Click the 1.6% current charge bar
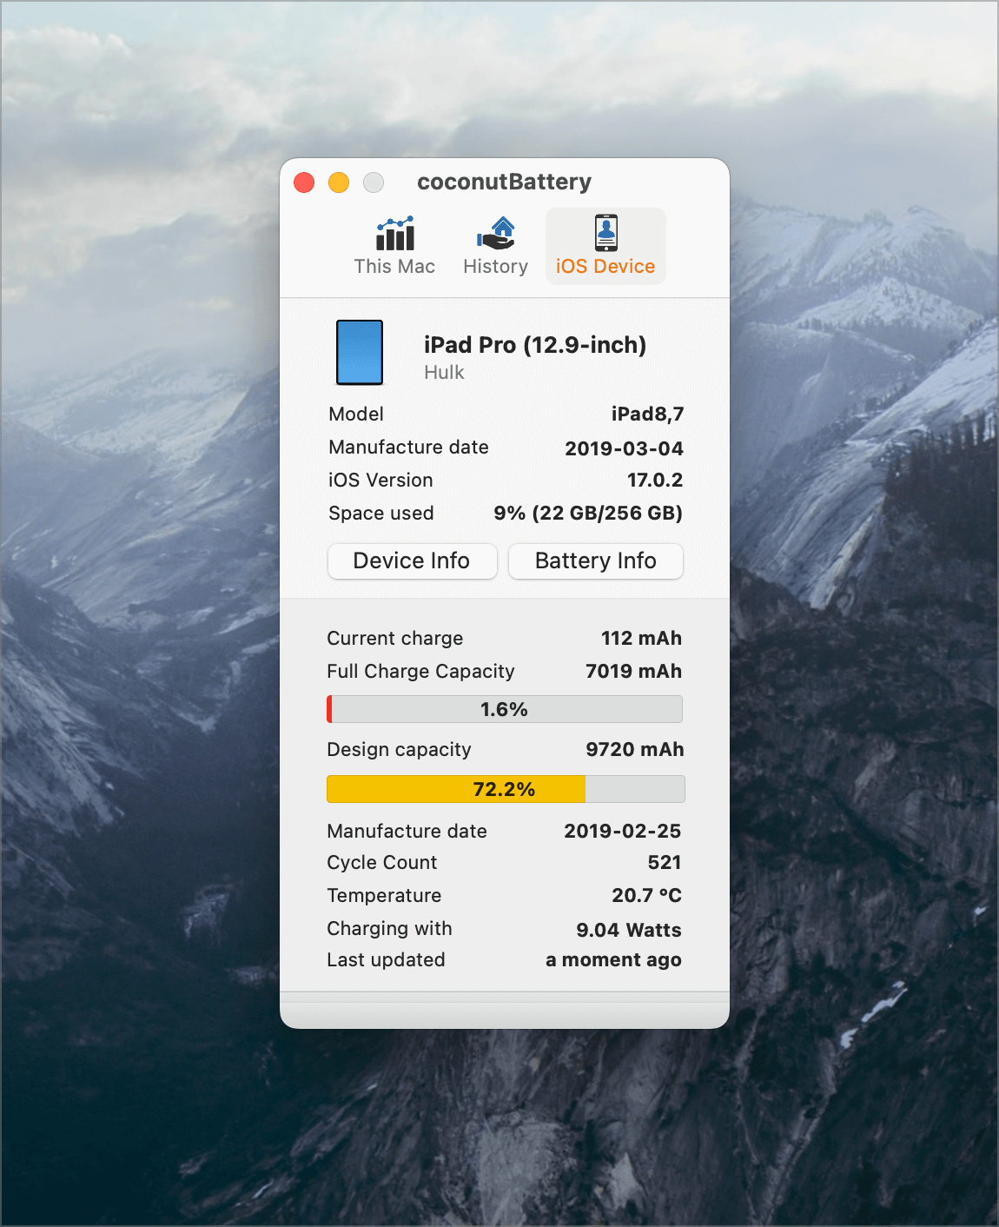Screen dimensions: 999x1227 coord(504,708)
